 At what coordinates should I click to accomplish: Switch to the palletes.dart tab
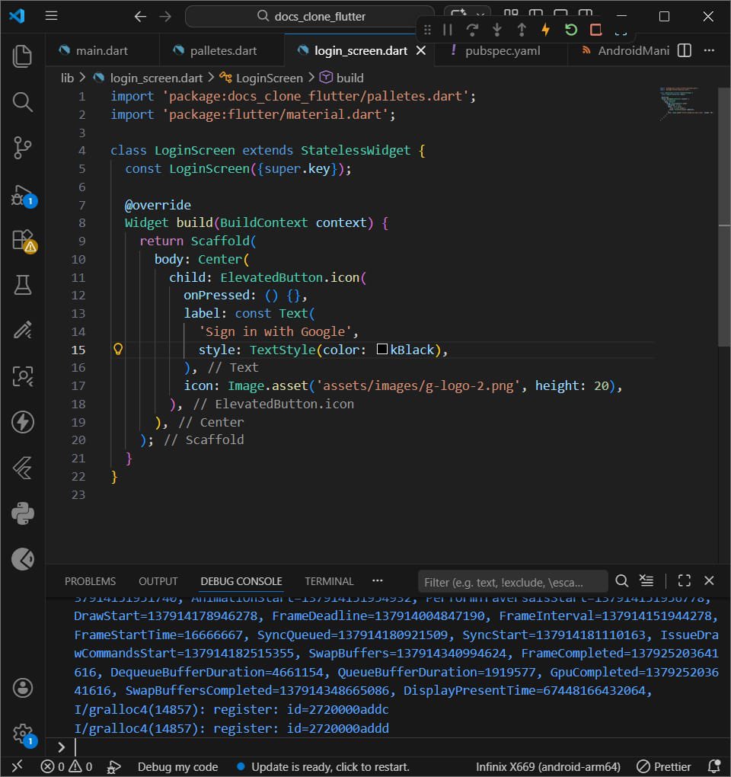[223, 50]
